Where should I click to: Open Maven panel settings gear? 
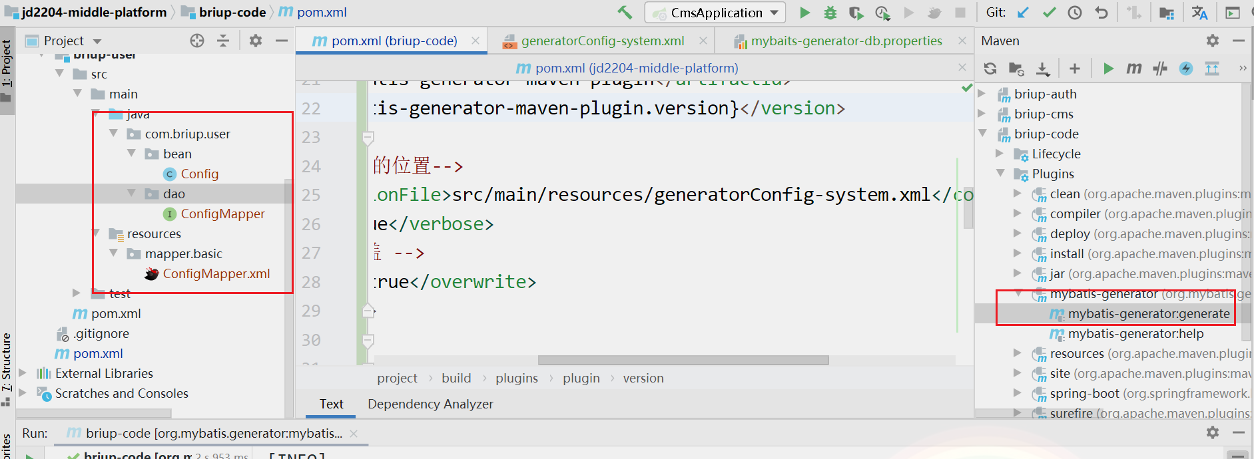click(1213, 41)
